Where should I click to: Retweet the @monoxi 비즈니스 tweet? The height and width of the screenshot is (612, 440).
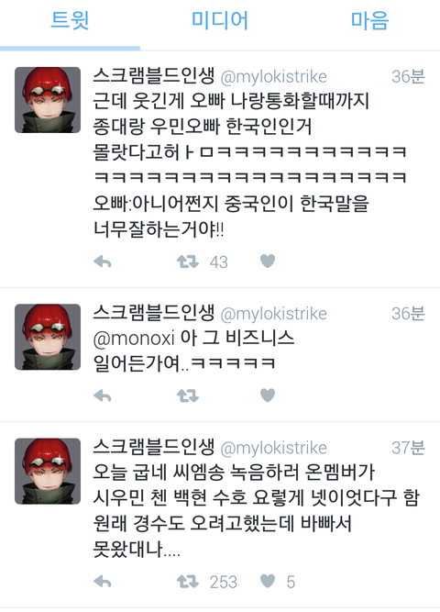pos(188,395)
